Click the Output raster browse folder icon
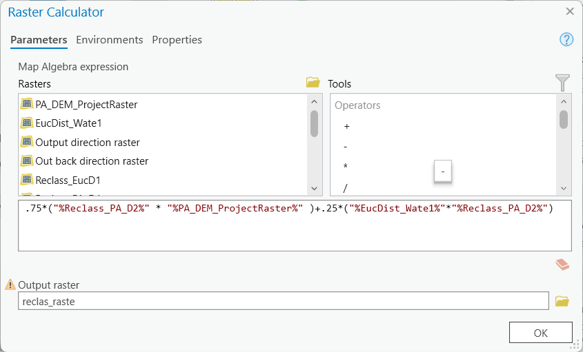 562,301
